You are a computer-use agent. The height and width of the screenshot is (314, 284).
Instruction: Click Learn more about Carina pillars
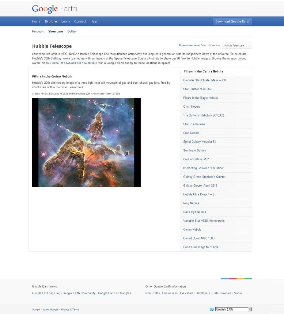(x=76, y=87)
